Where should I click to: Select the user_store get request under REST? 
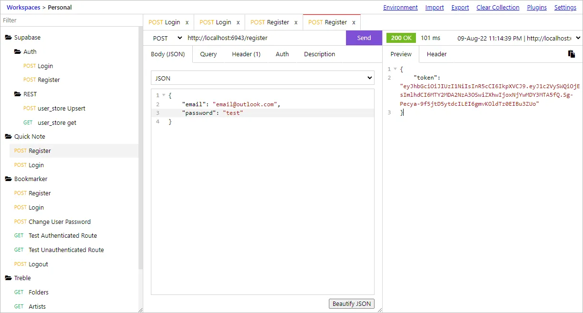(58, 122)
